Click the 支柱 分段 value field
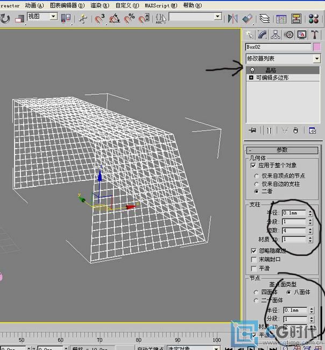 point(294,222)
